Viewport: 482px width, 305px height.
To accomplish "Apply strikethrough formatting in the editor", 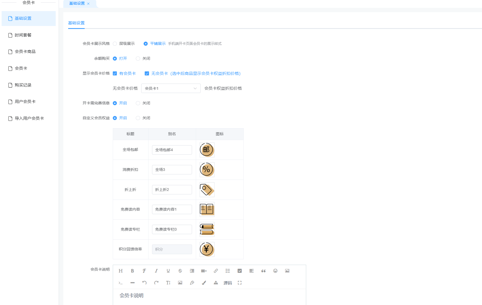I will coord(180,271).
